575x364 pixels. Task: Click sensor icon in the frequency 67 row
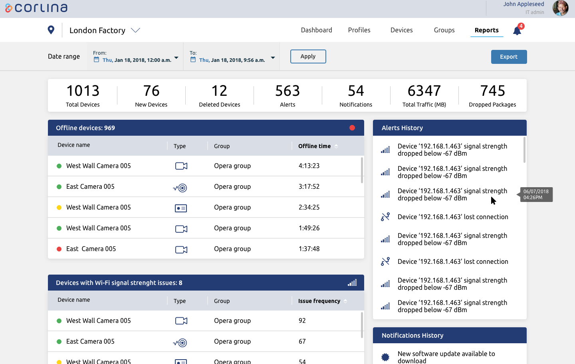[180, 342]
